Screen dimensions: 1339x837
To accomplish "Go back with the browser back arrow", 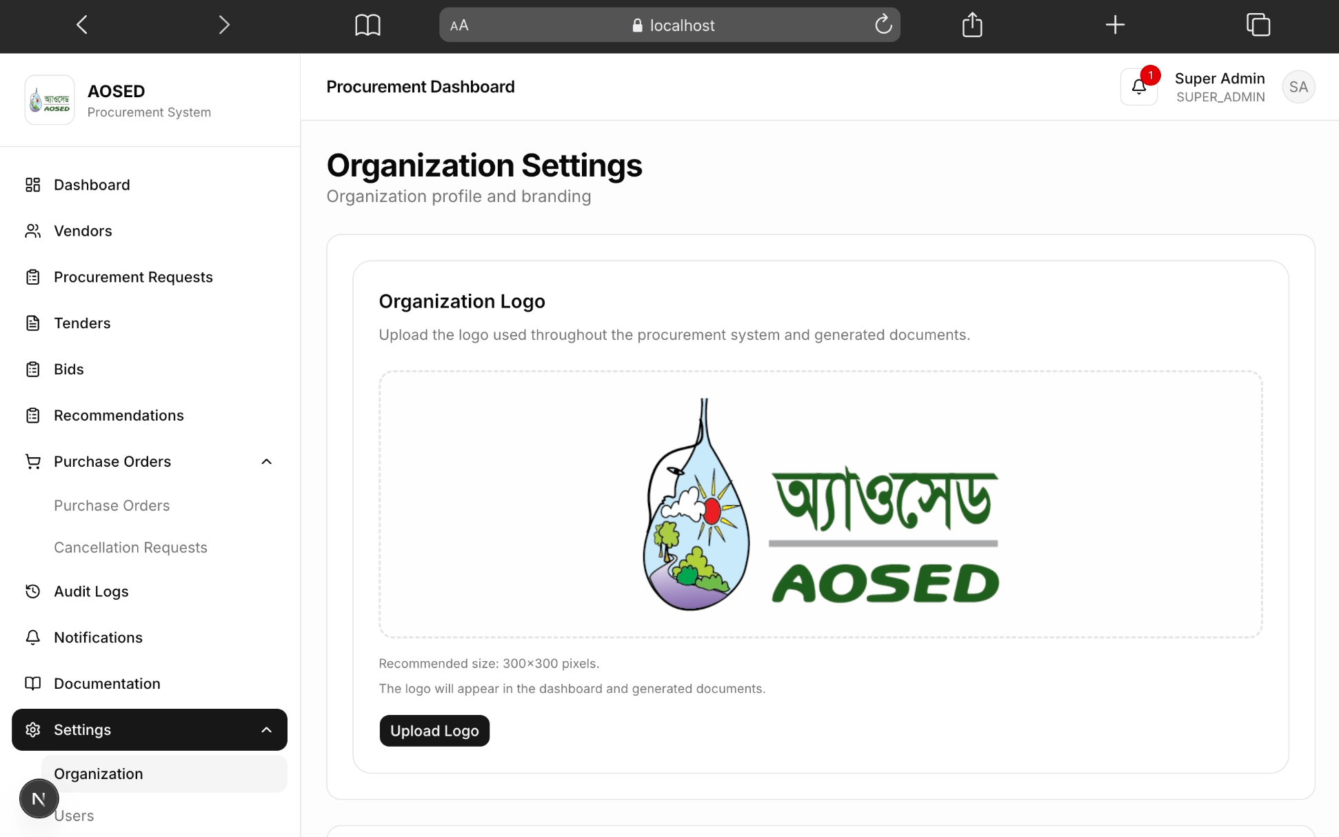I will point(82,25).
